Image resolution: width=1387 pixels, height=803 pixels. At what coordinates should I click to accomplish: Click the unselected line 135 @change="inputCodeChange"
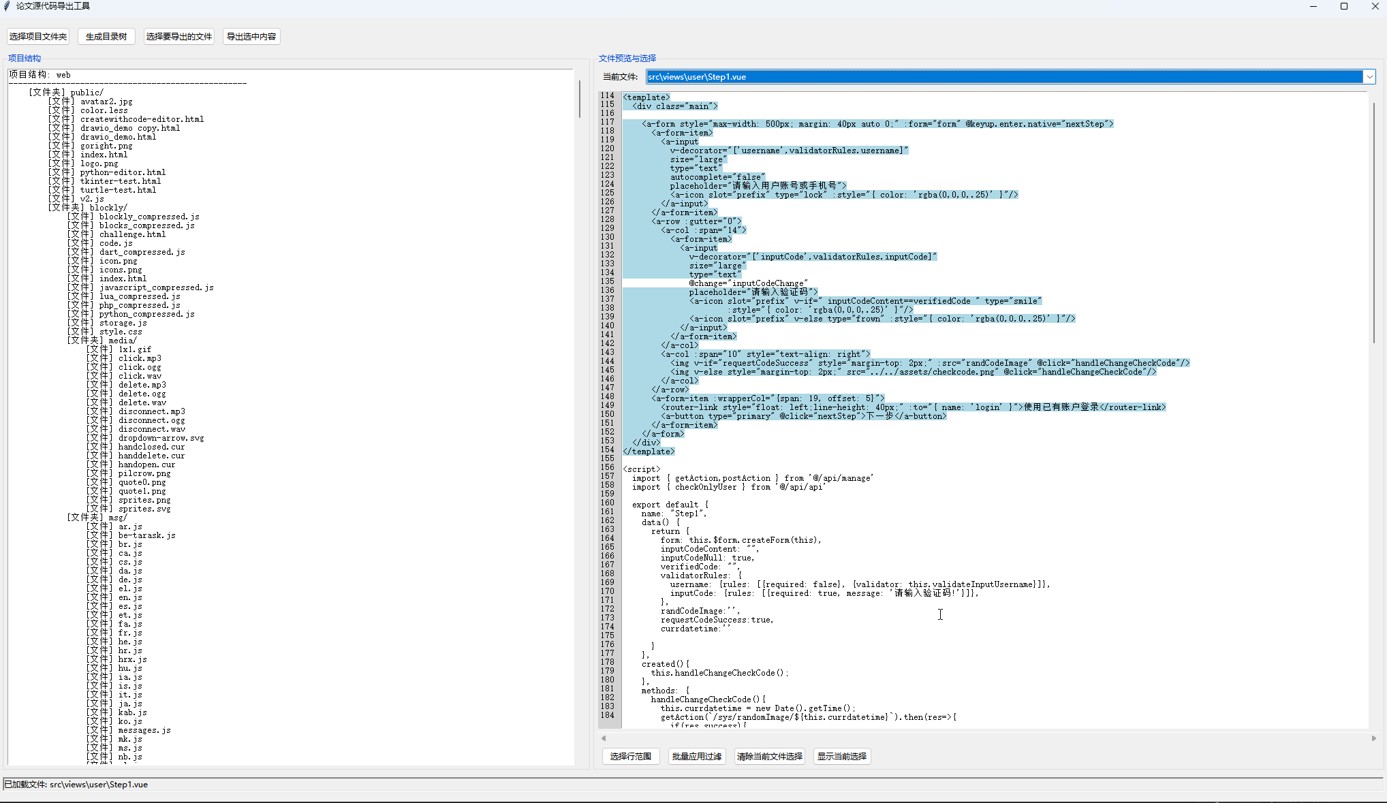pyautogui.click(x=748, y=283)
